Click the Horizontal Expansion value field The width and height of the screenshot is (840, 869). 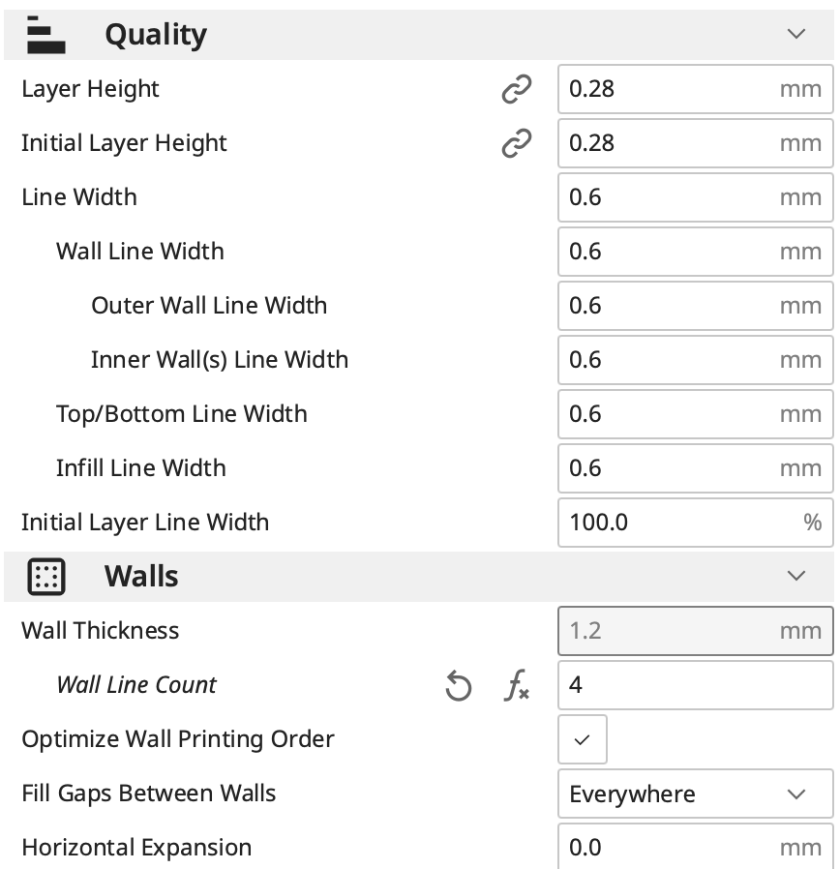[x=696, y=847]
